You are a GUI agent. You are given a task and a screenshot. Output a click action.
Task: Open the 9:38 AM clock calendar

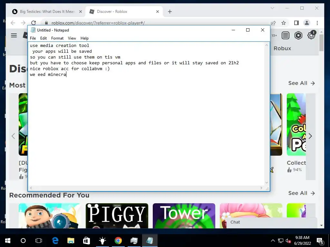pos(302,241)
